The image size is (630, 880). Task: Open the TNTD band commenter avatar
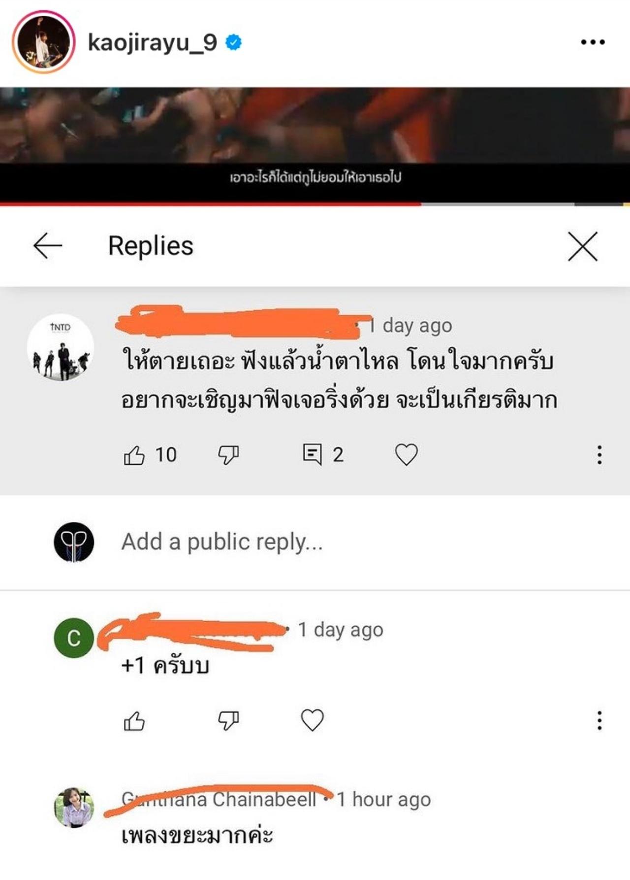coord(60,347)
